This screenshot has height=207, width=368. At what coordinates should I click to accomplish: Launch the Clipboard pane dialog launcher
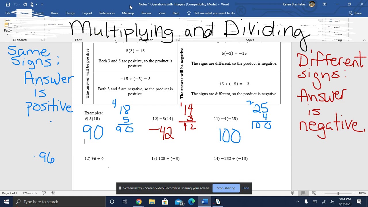click(x=42, y=40)
